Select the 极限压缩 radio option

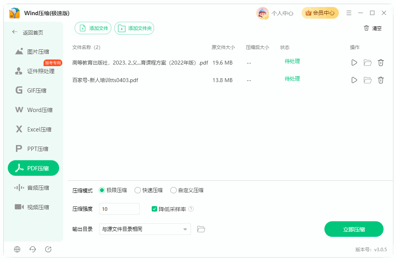[113, 190]
